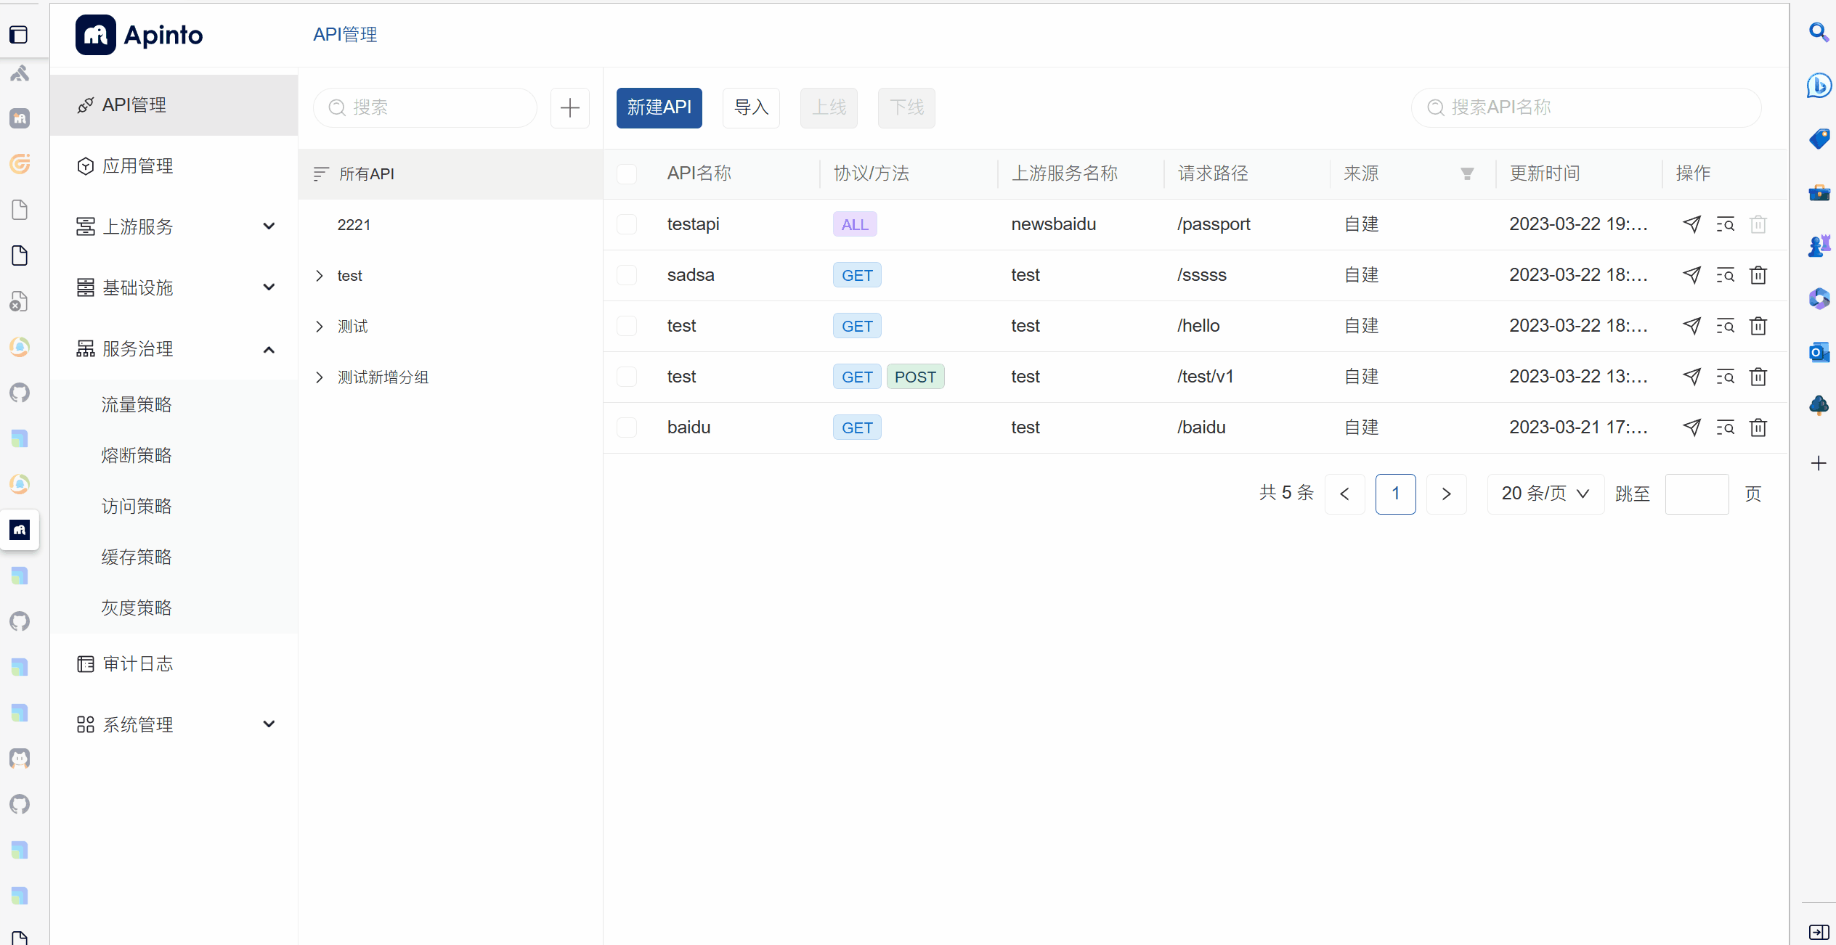Click paper-plane icon for /test/v1 row

pos(1691,377)
